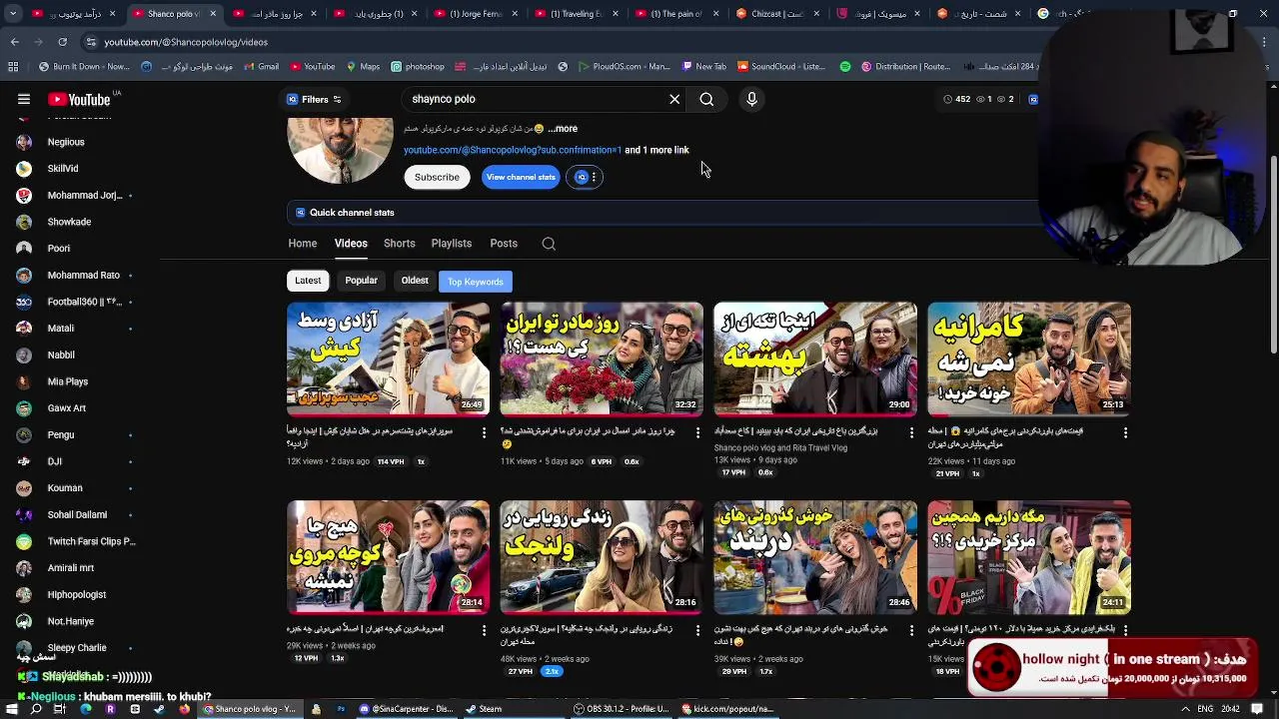Click the address bar URL
The height and width of the screenshot is (719, 1279).
[186, 42]
